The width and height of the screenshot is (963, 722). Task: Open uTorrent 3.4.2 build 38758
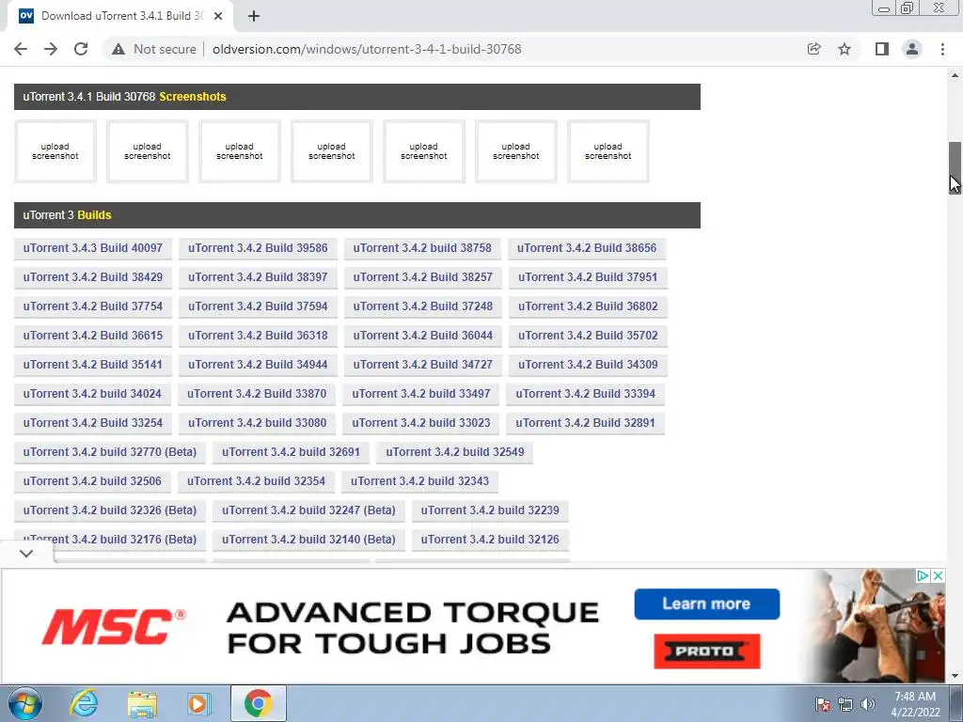tap(422, 248)
